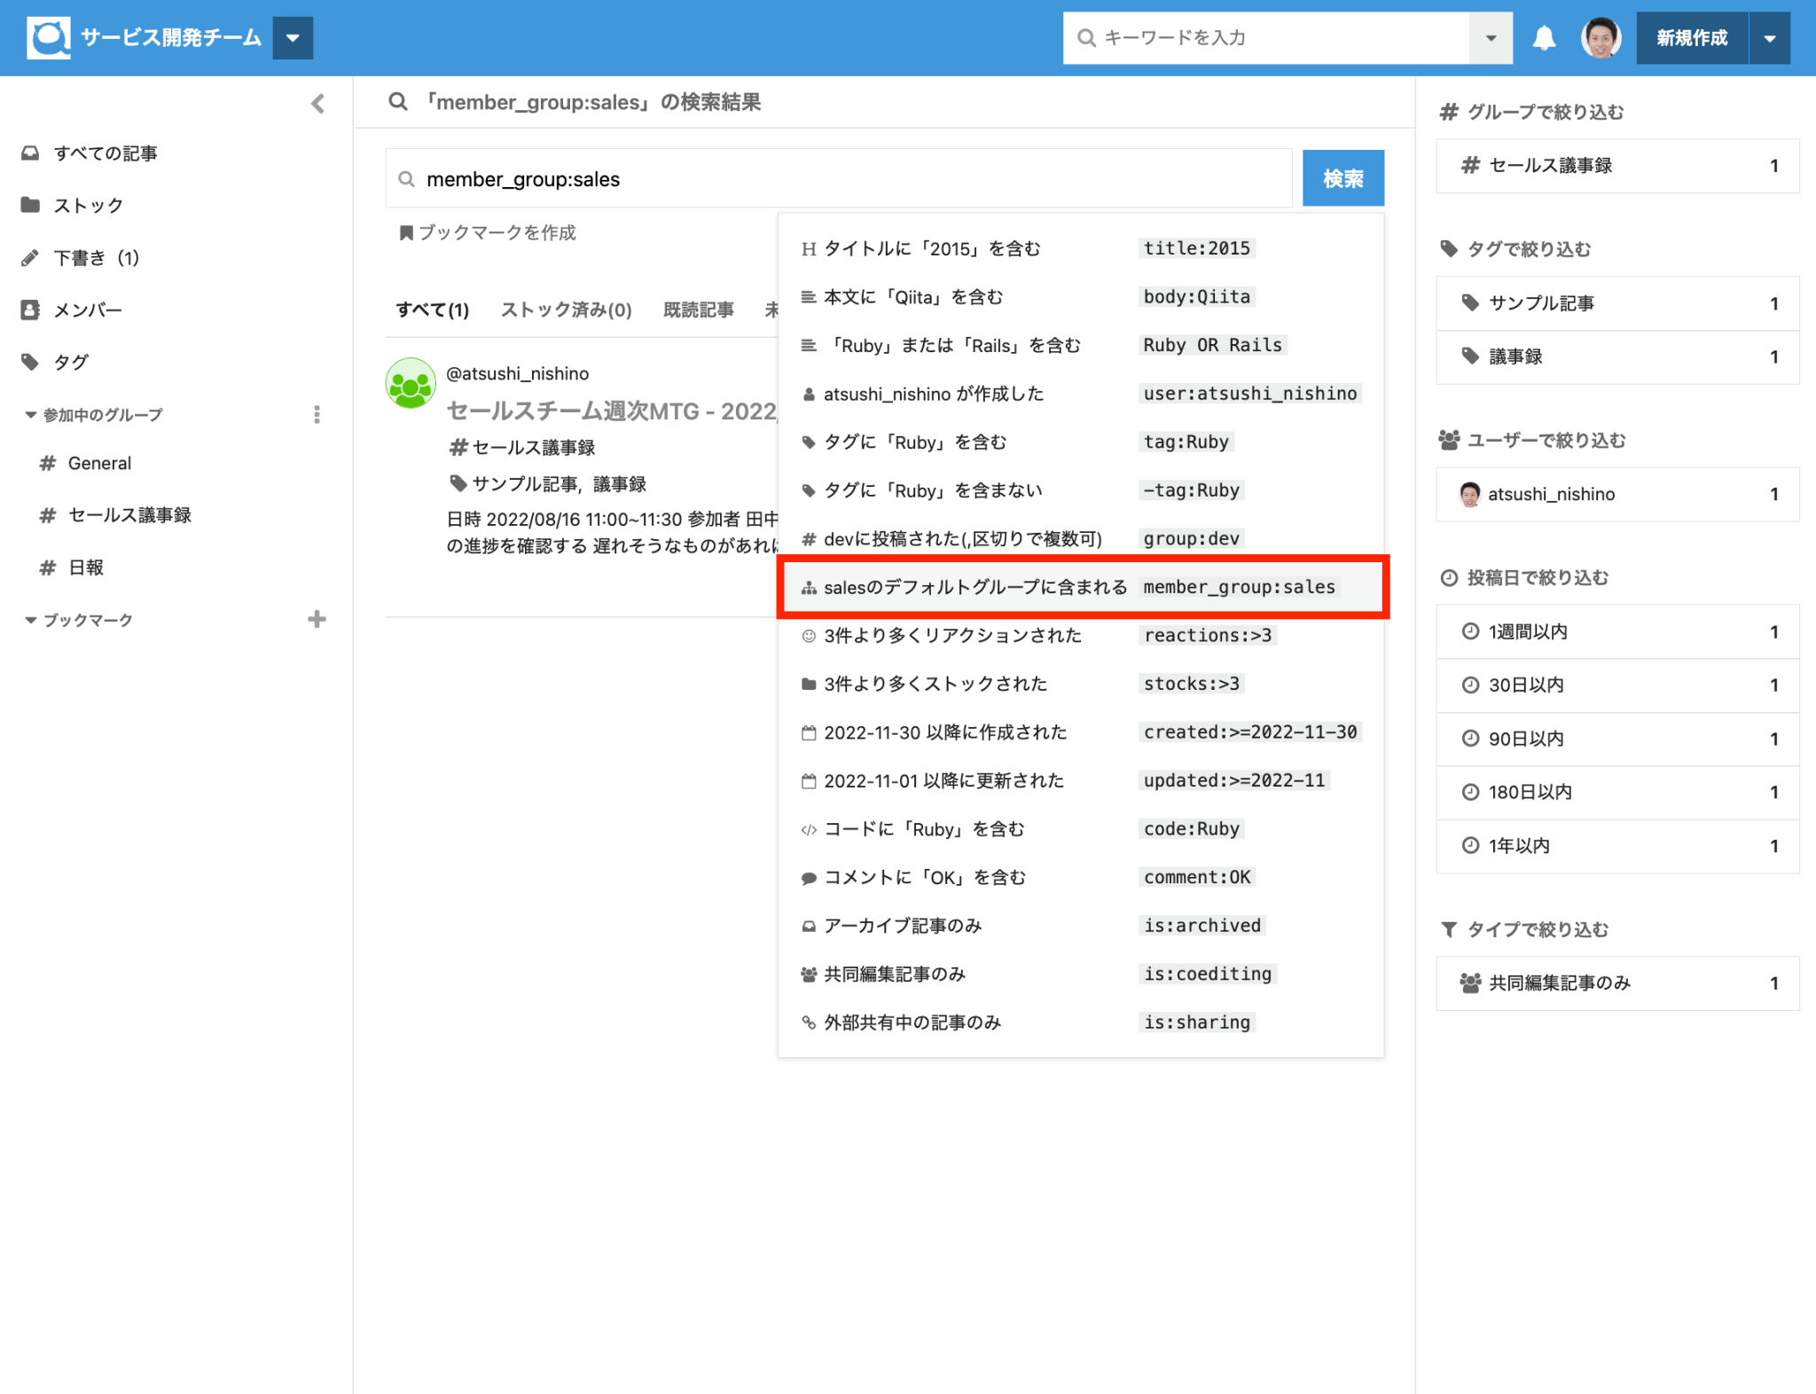Viewport: 1816px width, 1394px height.
Task: Open the user avatar profile menu
Action: (1601, 38)
